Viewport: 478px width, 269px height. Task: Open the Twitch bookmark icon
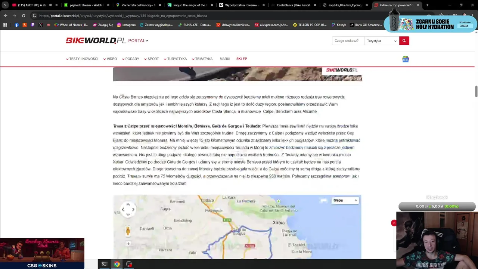[x=32, y=25]
